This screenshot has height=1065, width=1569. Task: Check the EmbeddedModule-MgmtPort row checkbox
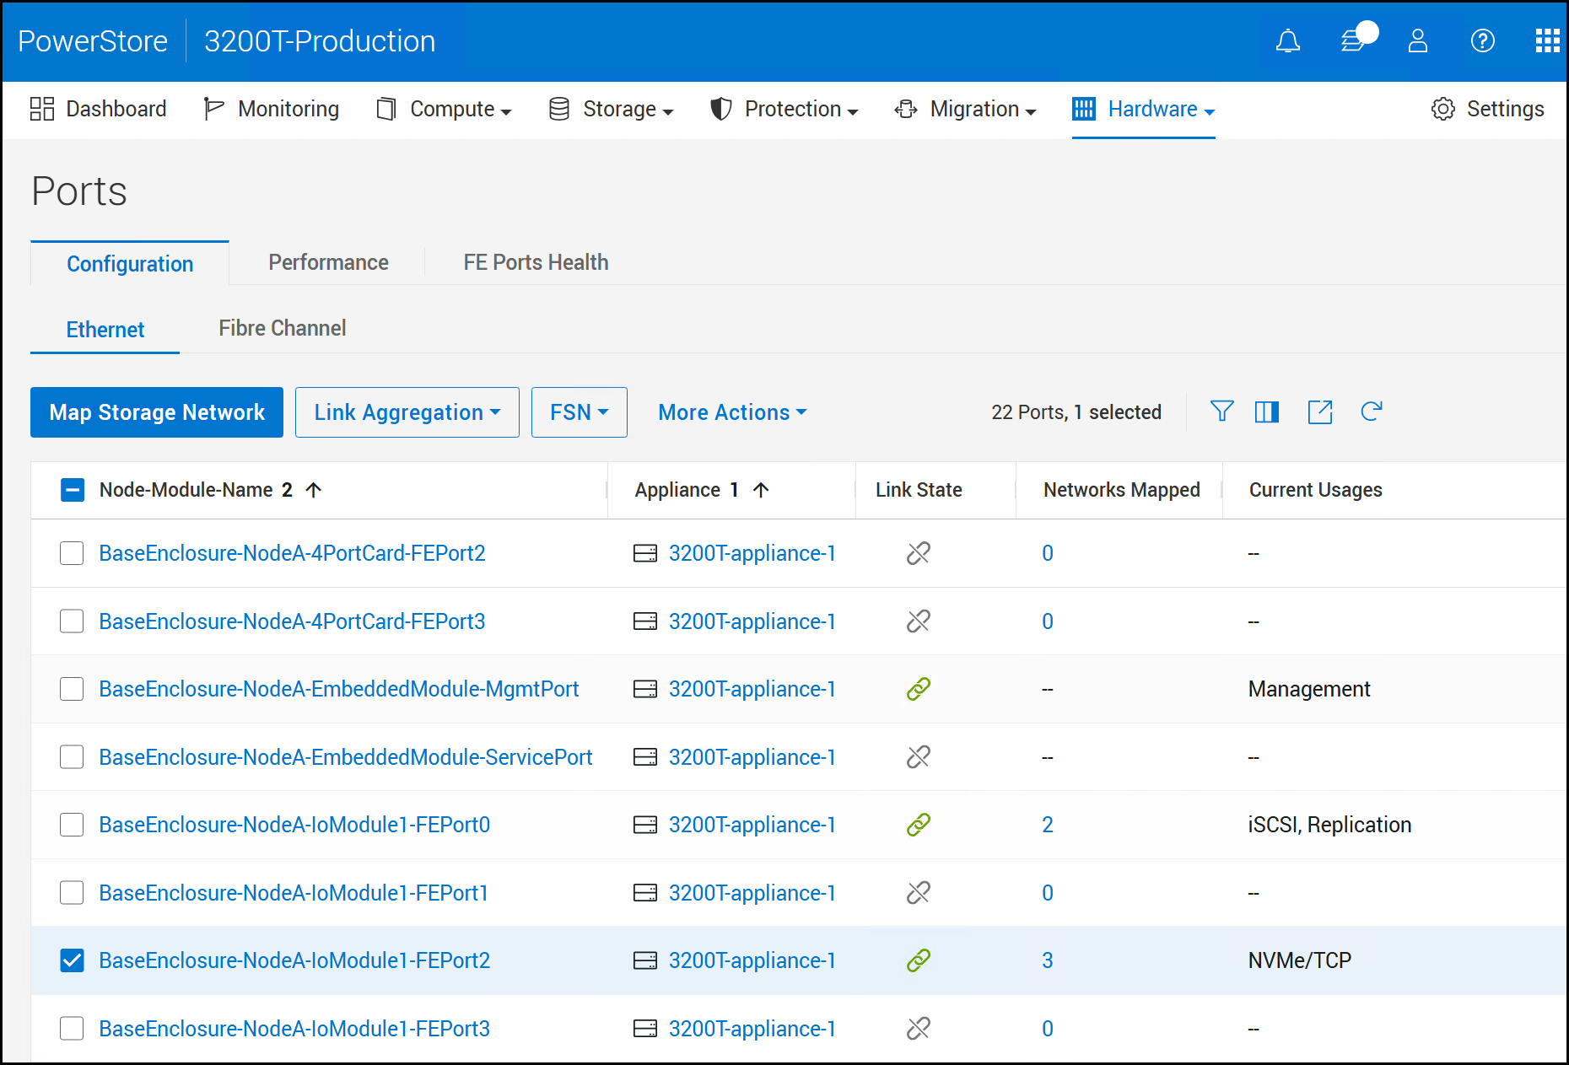pyautogui.click(x=72, y=689)
